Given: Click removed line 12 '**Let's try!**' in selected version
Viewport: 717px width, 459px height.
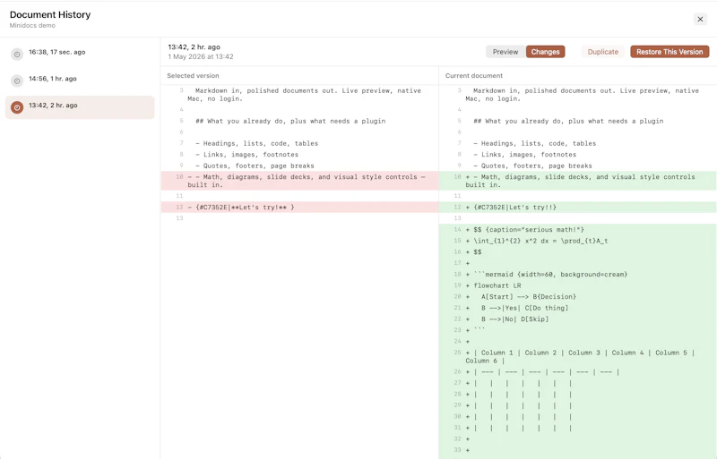Looking at the screenshot, I should (300, 208).
